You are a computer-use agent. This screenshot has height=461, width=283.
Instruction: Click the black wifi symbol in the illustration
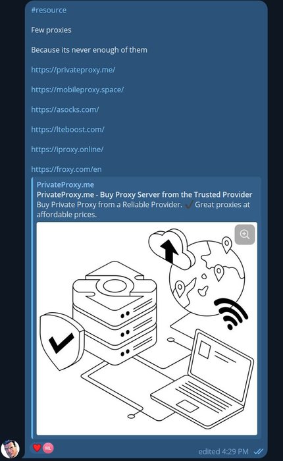231,313
